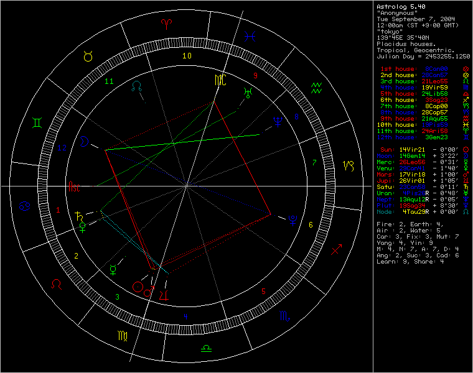Click the "Astrolog 5.40" title text
Viewport: 473px width, 373px height.
[401, 7]
